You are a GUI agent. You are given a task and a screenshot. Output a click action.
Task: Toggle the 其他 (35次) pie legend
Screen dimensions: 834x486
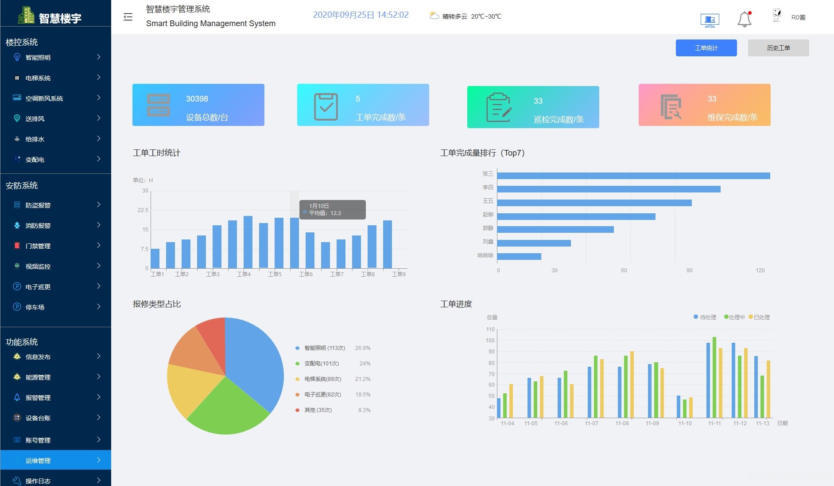tap(314, 410)
